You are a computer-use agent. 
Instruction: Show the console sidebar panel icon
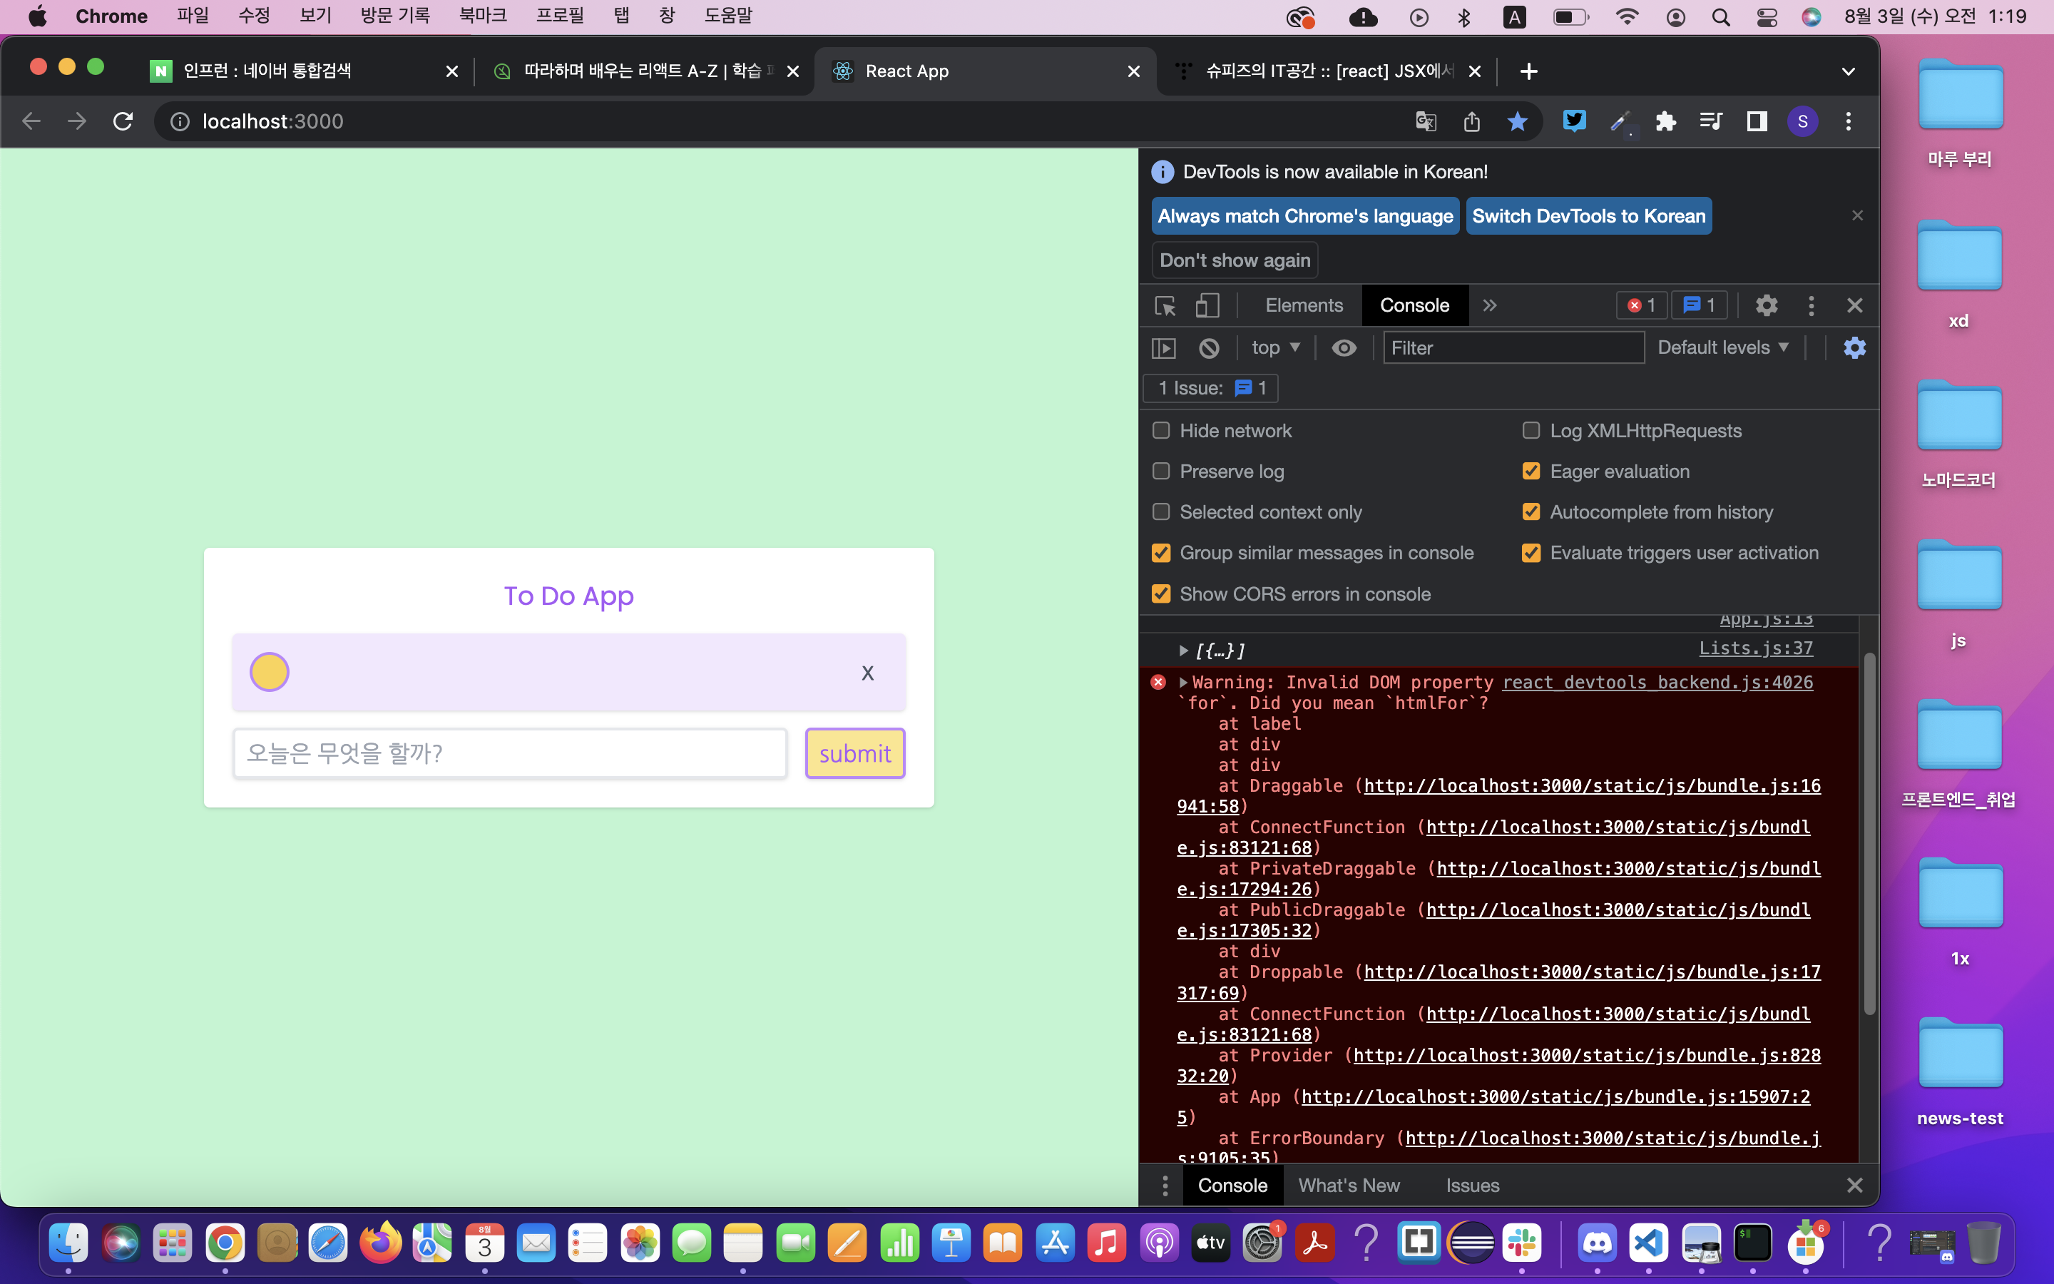click(1164, 348)
